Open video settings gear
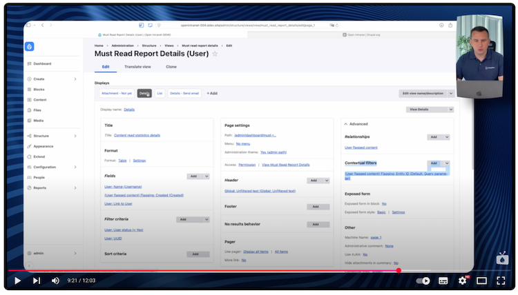This screenshot has height=295, width=518. [463, 281]
